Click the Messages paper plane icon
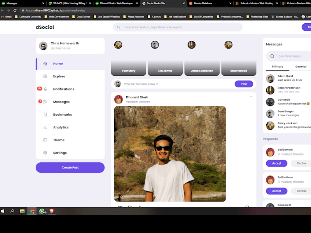This screenshot has height=233, width=311. point(45,102)
